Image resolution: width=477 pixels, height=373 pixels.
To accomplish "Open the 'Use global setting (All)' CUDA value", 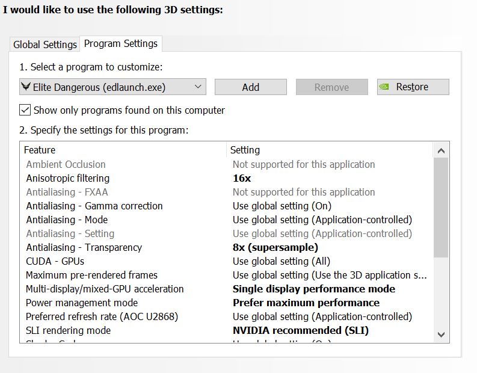I will click(282, 261).
